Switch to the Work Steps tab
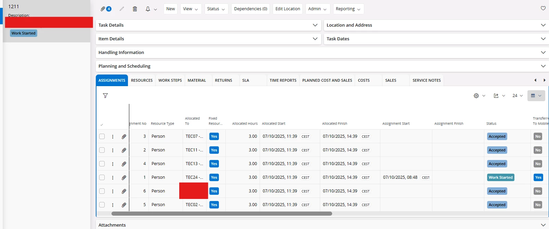The image size is (549, 229). tap(170, 80)
